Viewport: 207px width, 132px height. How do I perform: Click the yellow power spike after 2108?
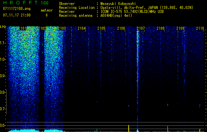pyautogui.click(x=168, y=129)
